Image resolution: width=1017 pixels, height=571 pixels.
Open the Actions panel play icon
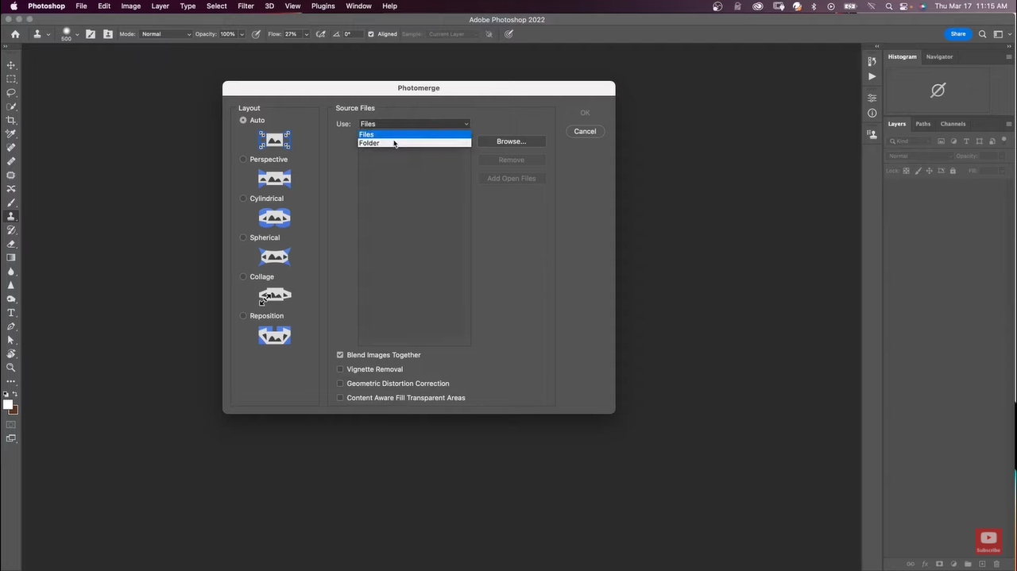pos(872,76)
